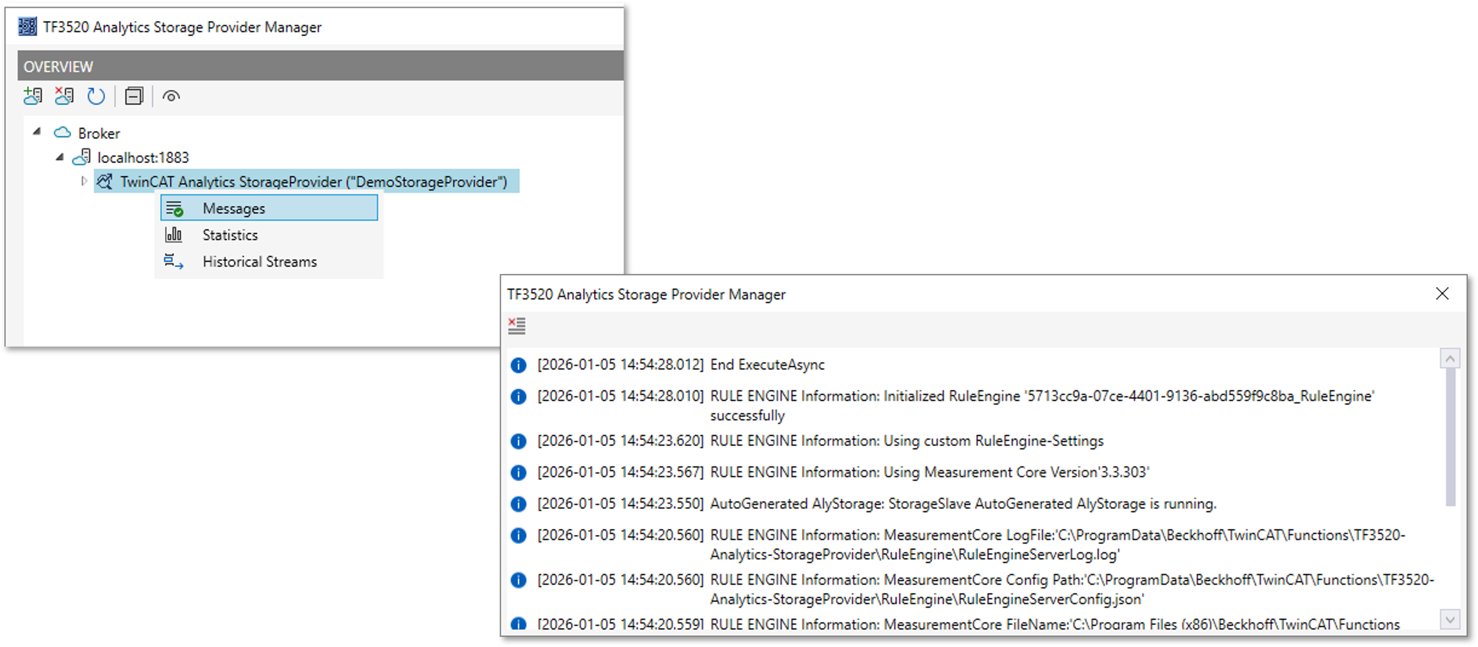Image resolution: width=1478 pixels, height=647 pixels.
Task: Click the Clear Messages icon
Action: click(517, 326)
